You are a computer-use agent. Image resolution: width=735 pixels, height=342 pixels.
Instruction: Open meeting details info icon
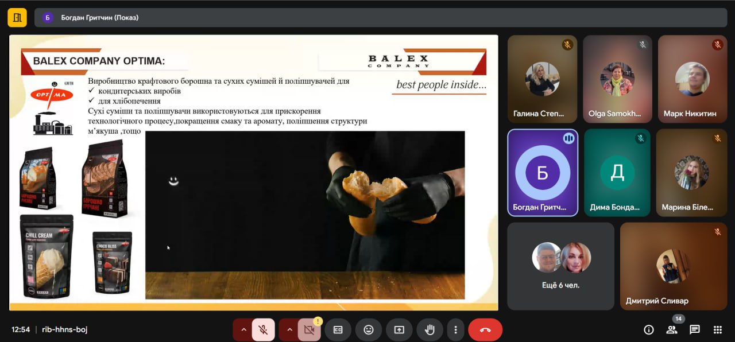pyautogui.click(x=649, y=330)
